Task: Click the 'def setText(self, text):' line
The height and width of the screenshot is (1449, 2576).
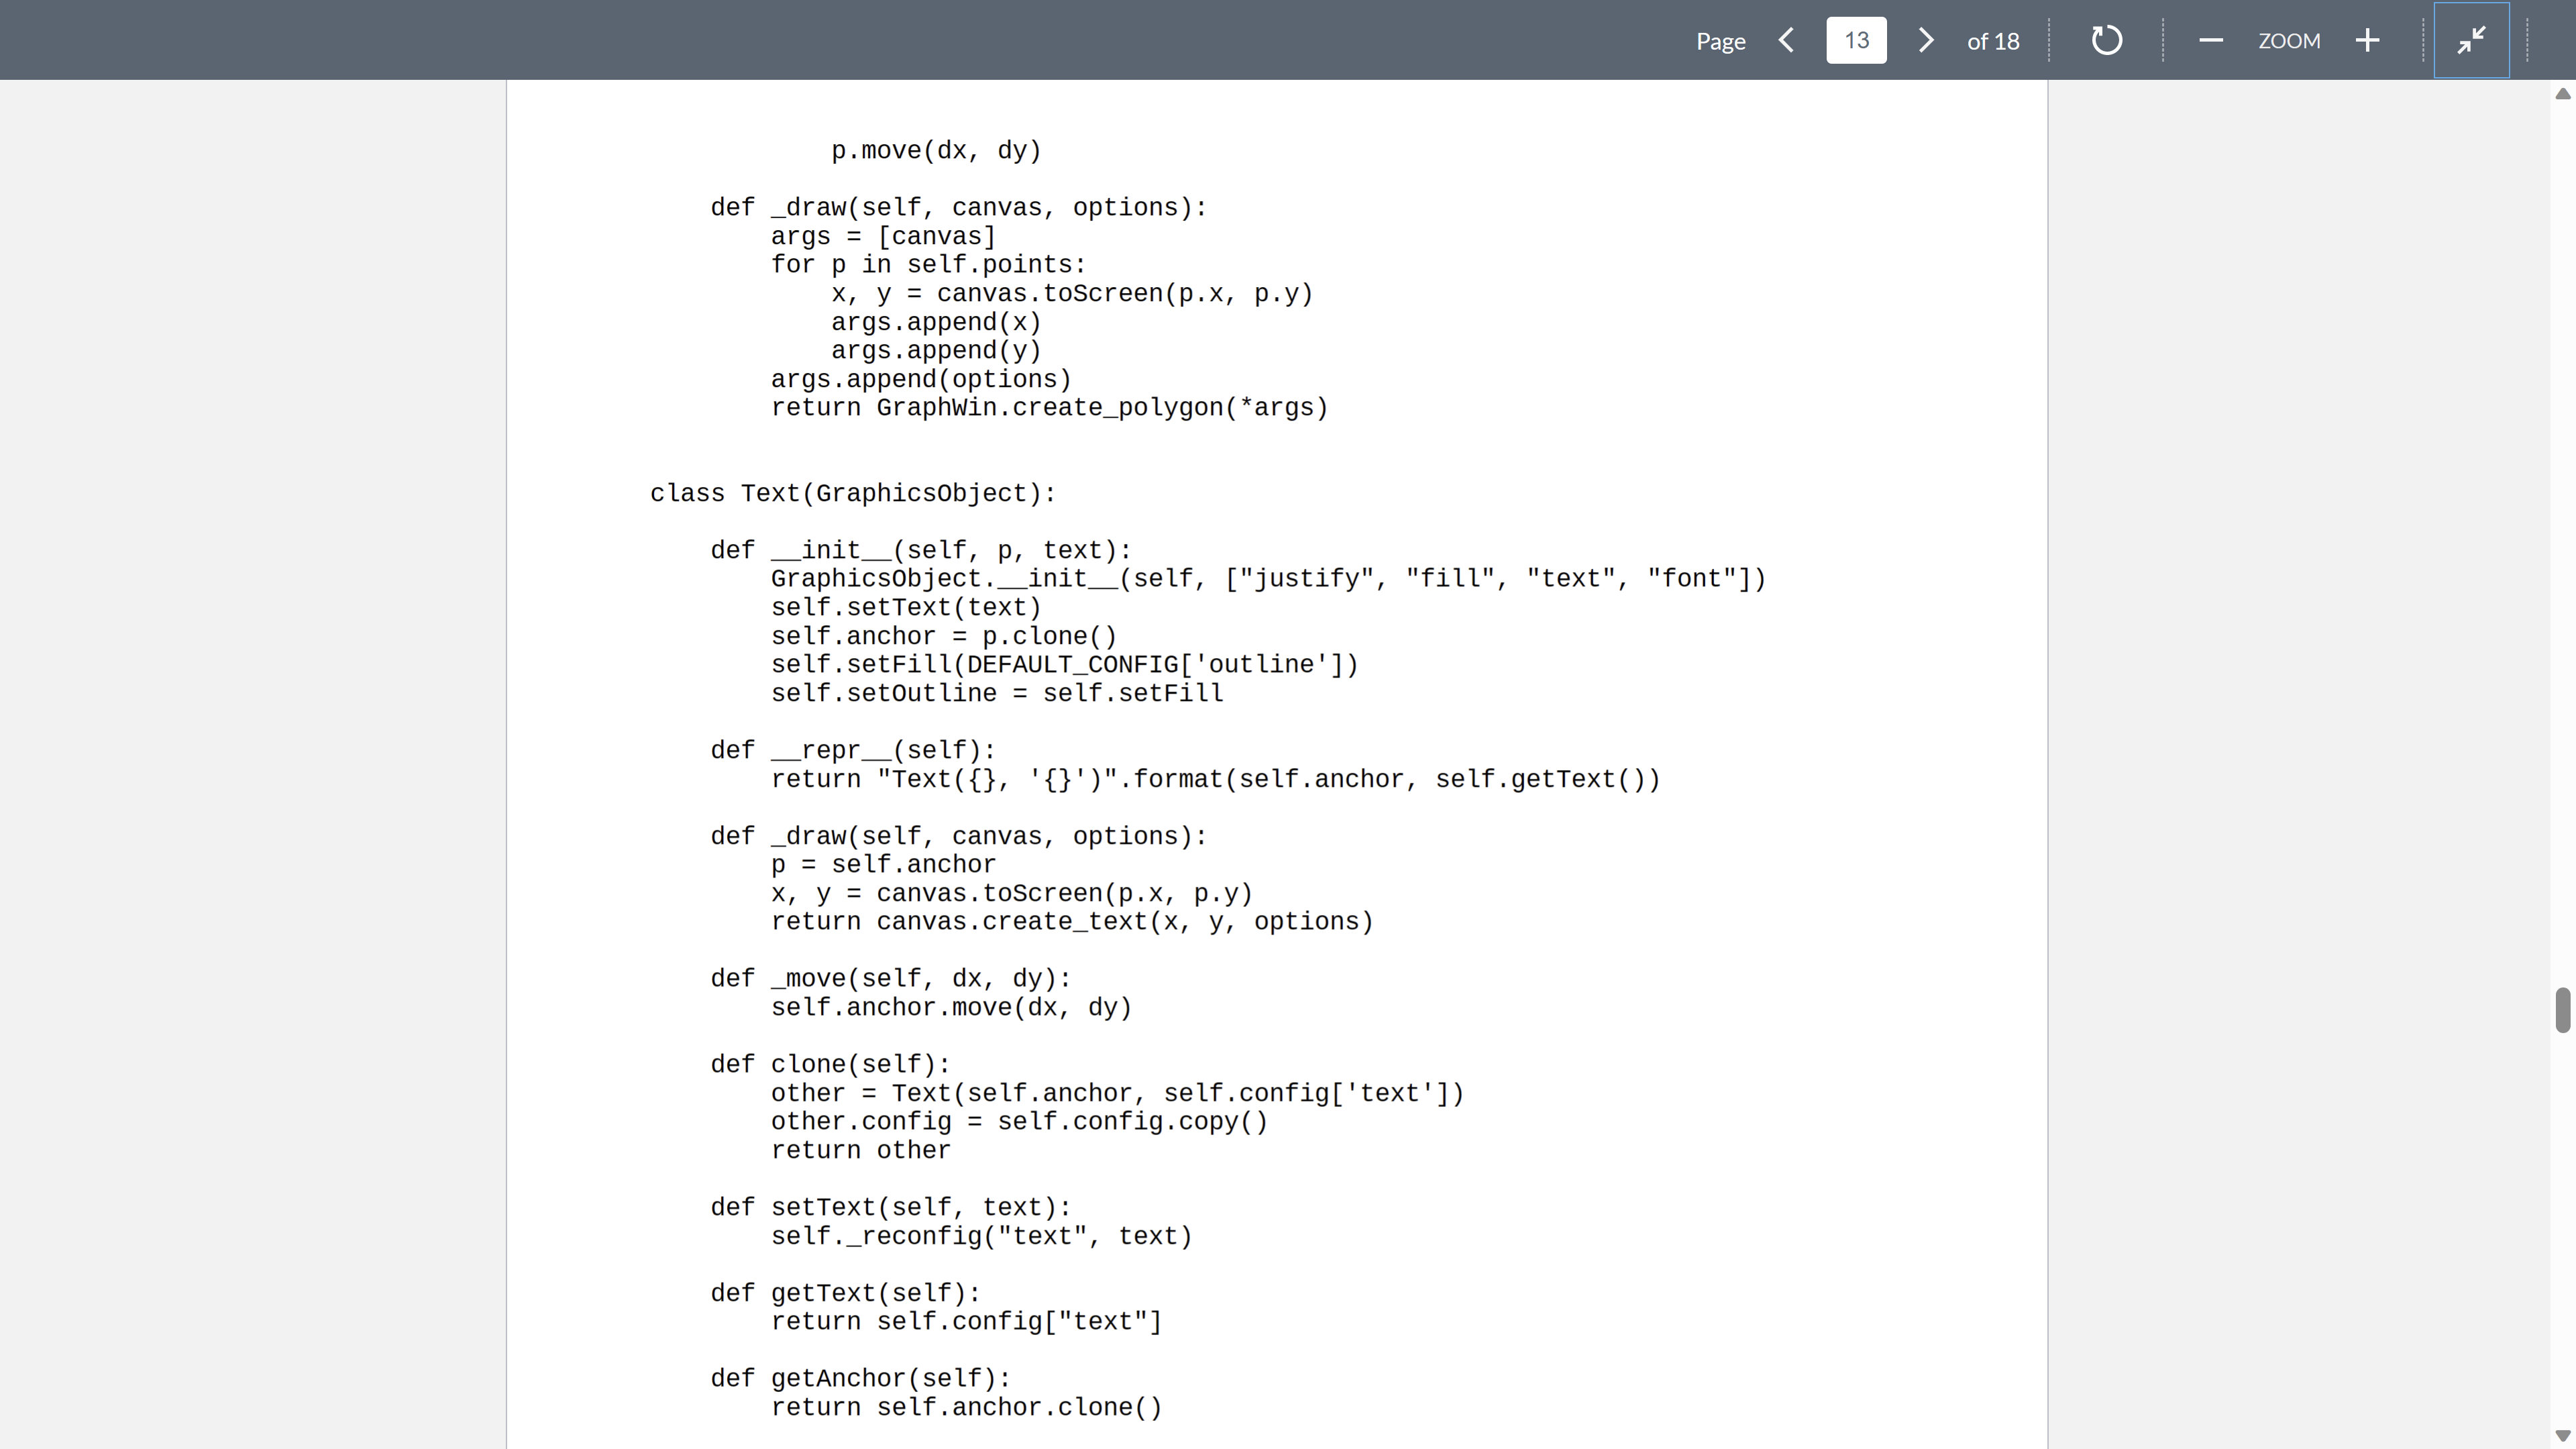Action: (890, 1208)
